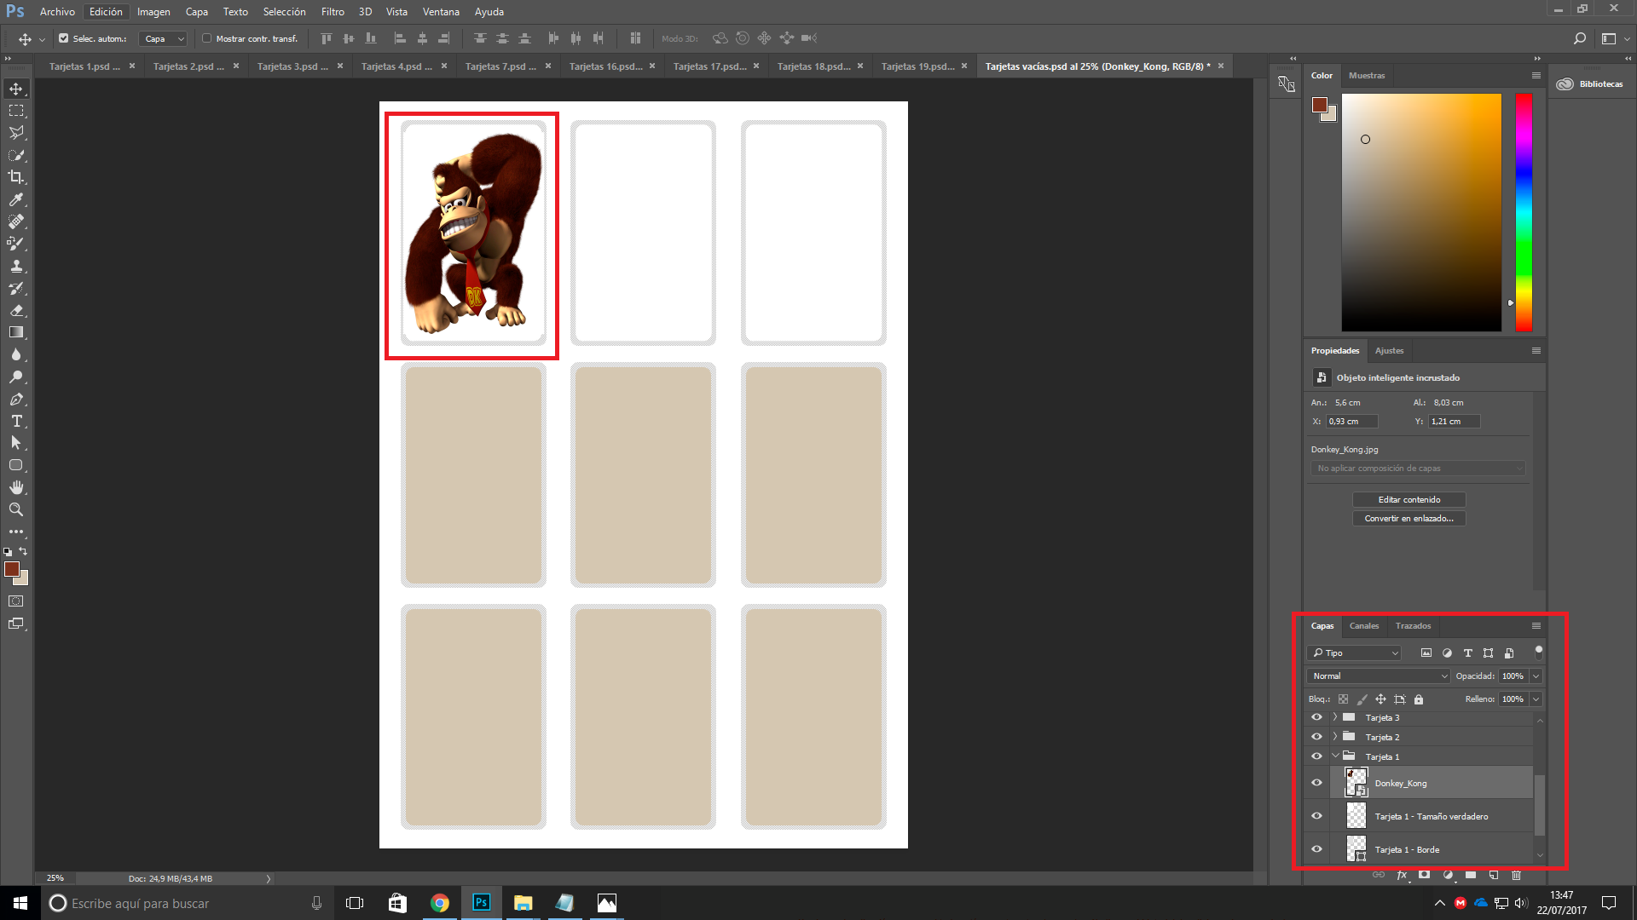Lock transparent pixels checkerboard icon
Viewport: 1637px width, 920px height.
pyautogui.click(x=1344, y=699)
